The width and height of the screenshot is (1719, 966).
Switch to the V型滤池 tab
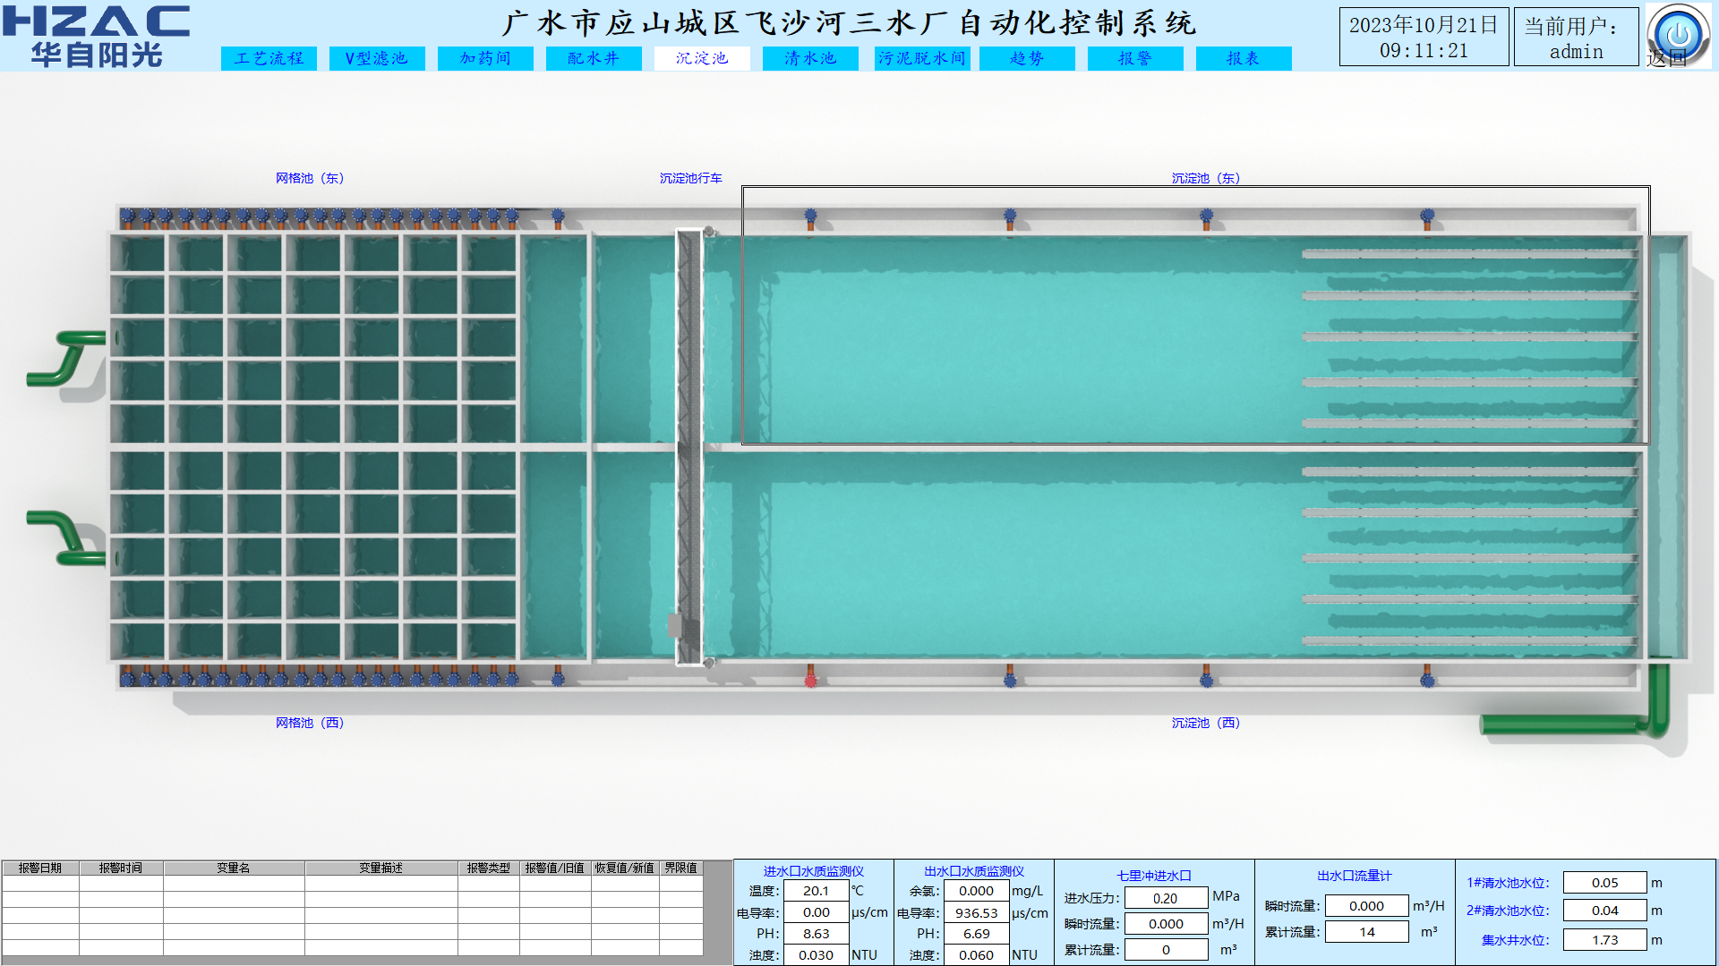377,58
